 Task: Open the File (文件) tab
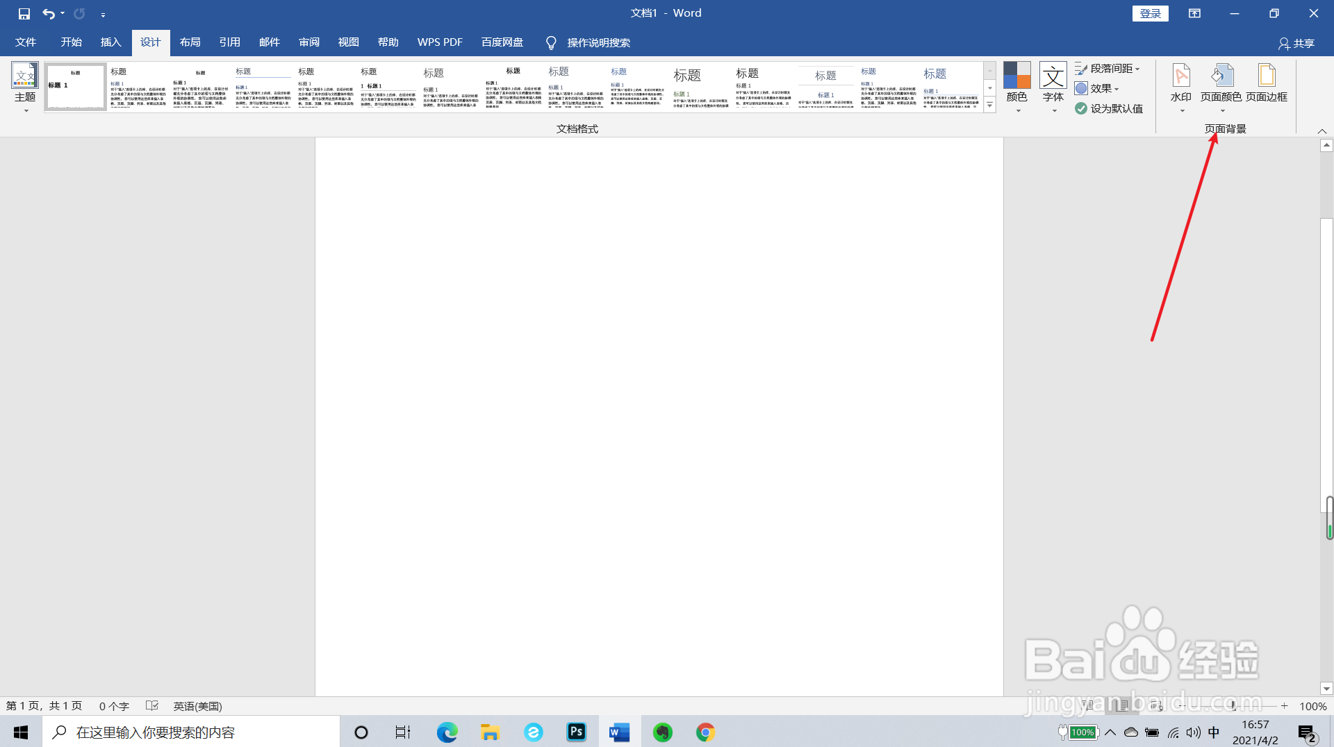pyautogui.click(x=26, y=42)
